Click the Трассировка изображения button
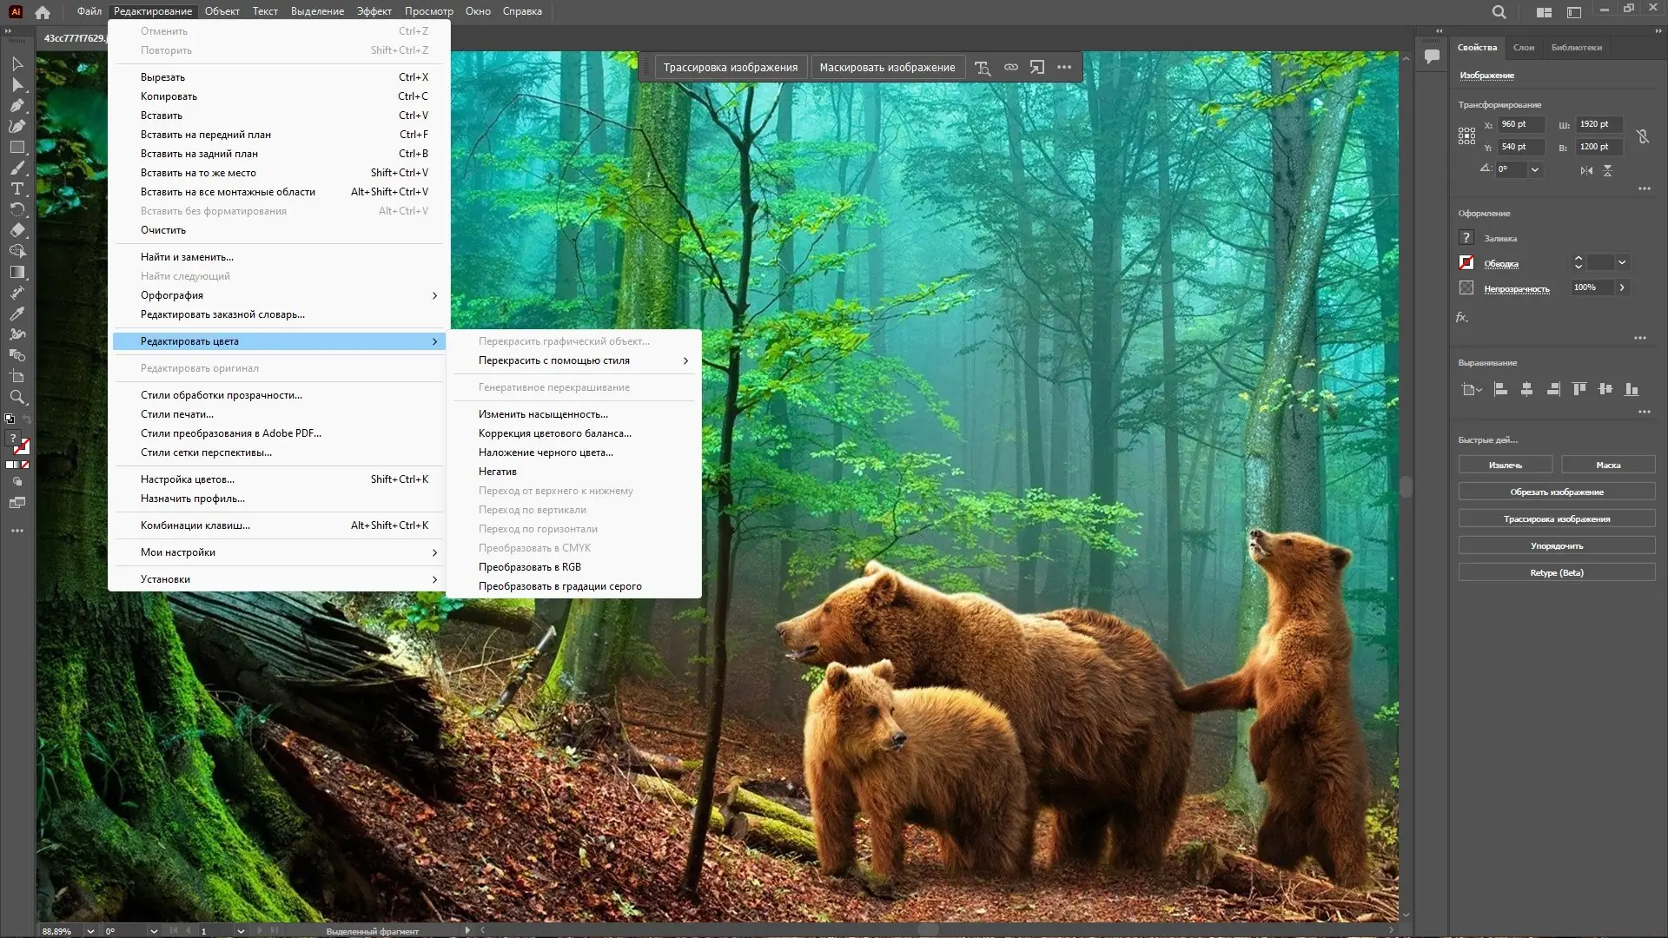The width and height of the screenshot is (1668, 938). pyautogui.click(x=730, y=67)
